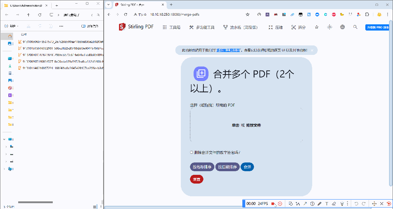Click the merge PDFs purple icon
This screenshot has height=209, width=393.
pos(201,73)
